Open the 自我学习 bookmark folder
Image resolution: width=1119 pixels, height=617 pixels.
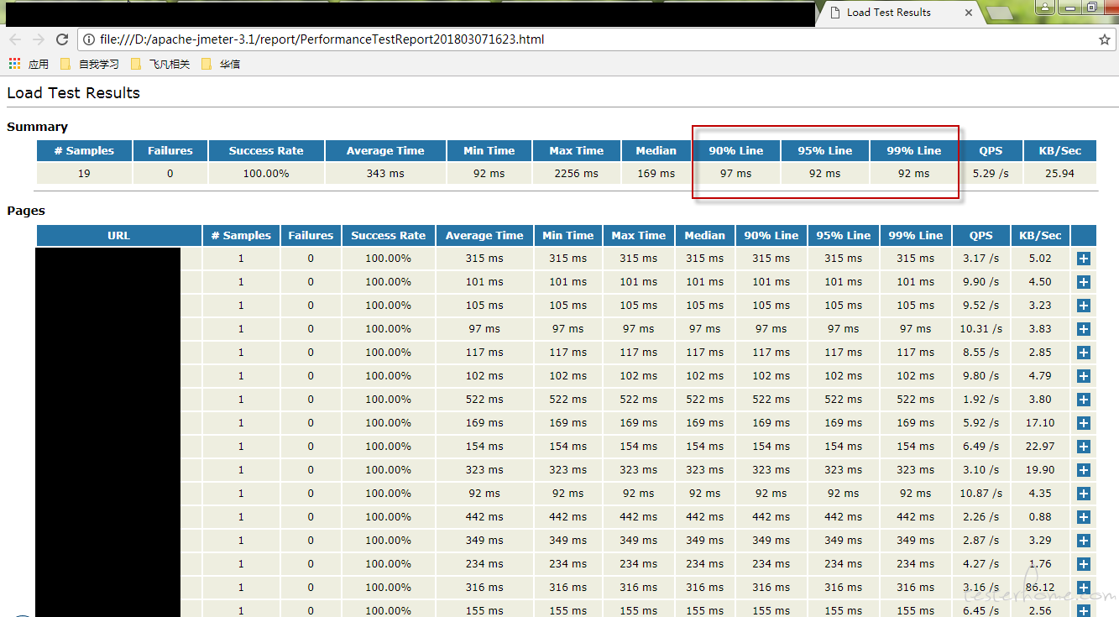click(x=90, y=64)
